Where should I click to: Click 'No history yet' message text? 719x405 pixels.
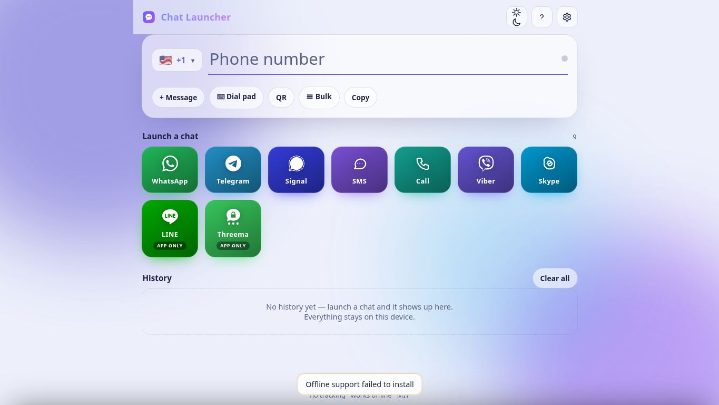(x=359, y=307)
